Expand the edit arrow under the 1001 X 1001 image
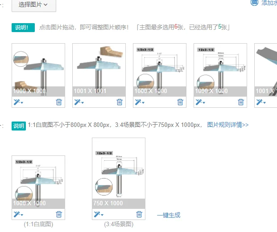 [x=83, y=102]
